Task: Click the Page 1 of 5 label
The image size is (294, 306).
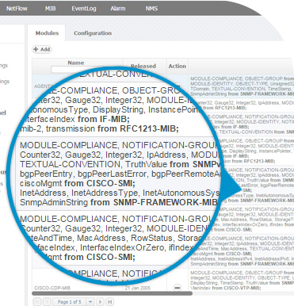Action: pyautogui.click(x=70, y=301)
